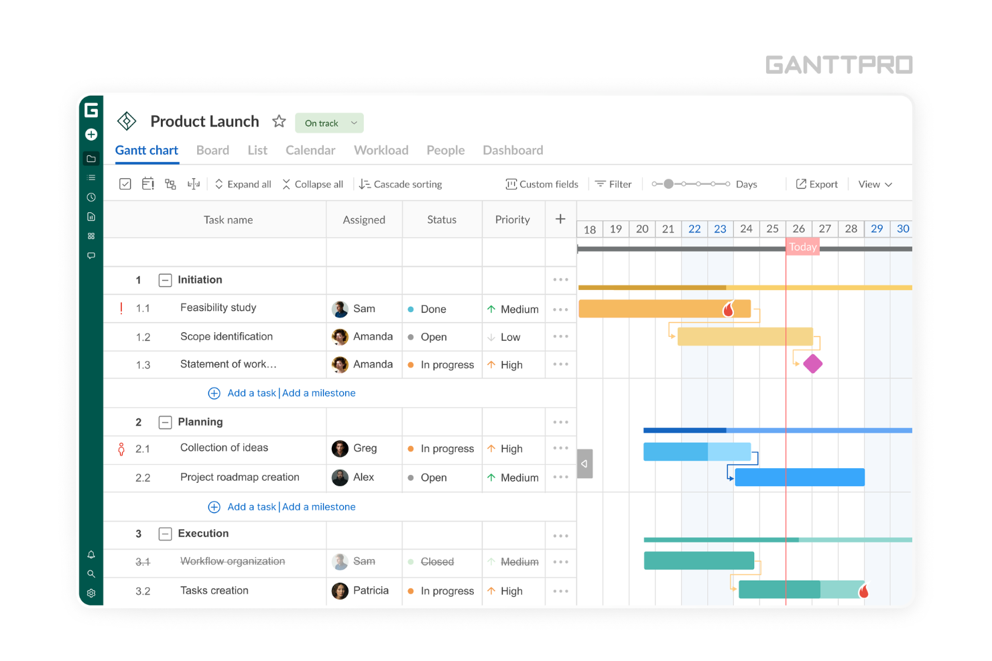
Task: Export the Gantt chart
Action: [816, 183]
